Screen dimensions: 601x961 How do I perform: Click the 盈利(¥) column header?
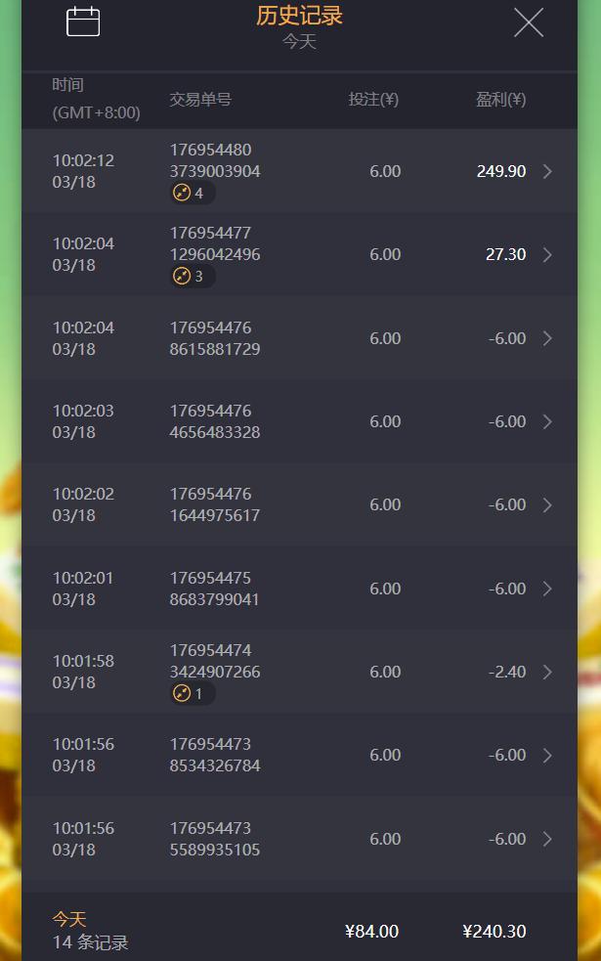coord(500,100)
